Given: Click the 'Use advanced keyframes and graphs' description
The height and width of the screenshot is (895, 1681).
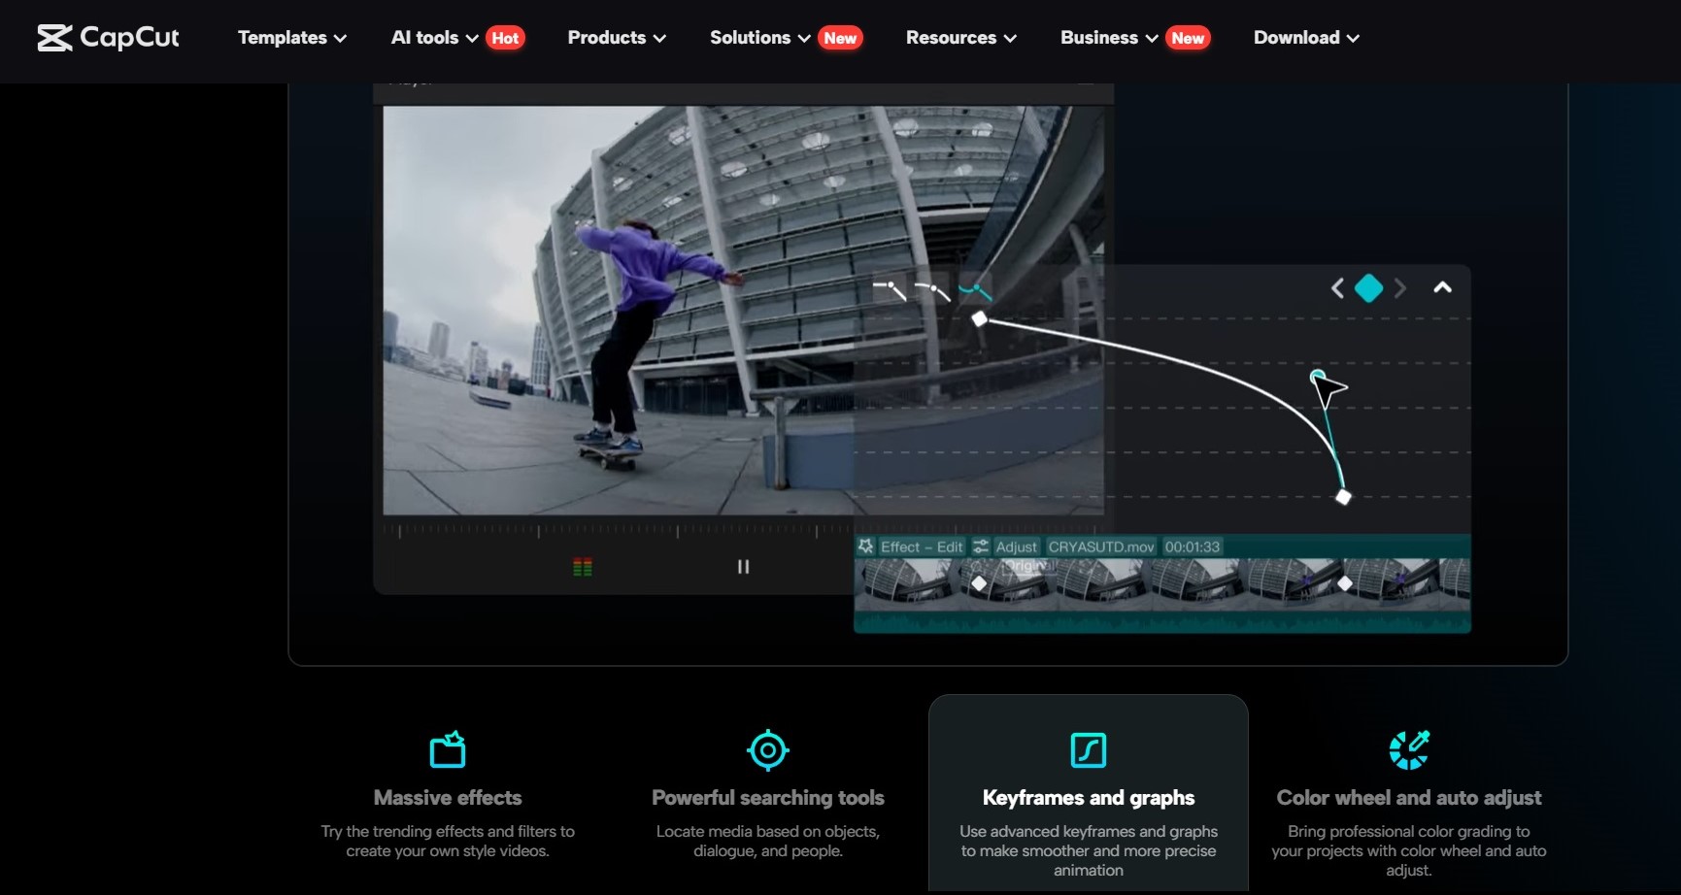Looking at the screenshot, I should tap(1089, 850).
